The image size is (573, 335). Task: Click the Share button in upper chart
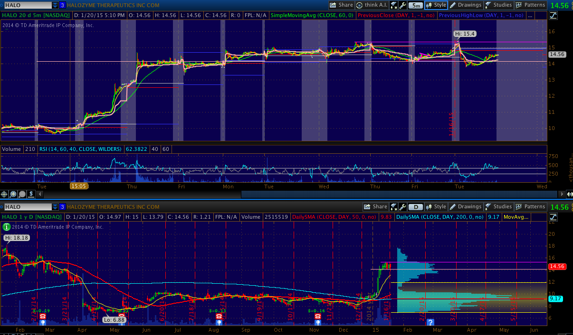342,5
